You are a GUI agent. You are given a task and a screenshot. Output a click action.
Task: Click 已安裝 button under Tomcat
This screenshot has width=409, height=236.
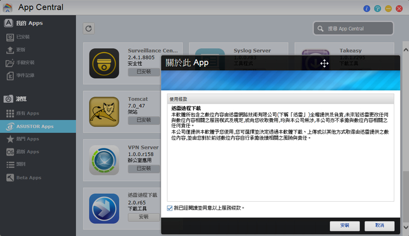pyautogui.click(x=144, y=120)
